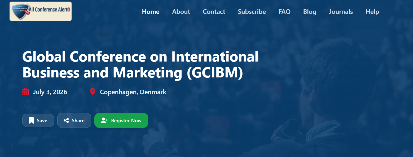413x157 pixels.
Task: Open the FAQ page
Action: point(284,12)
